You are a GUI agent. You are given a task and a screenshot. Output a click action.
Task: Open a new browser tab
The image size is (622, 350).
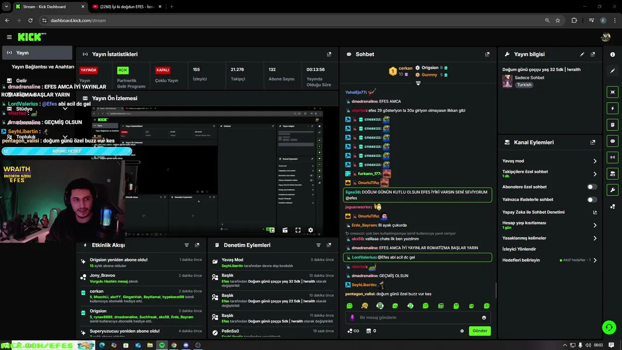coord(172,7)
